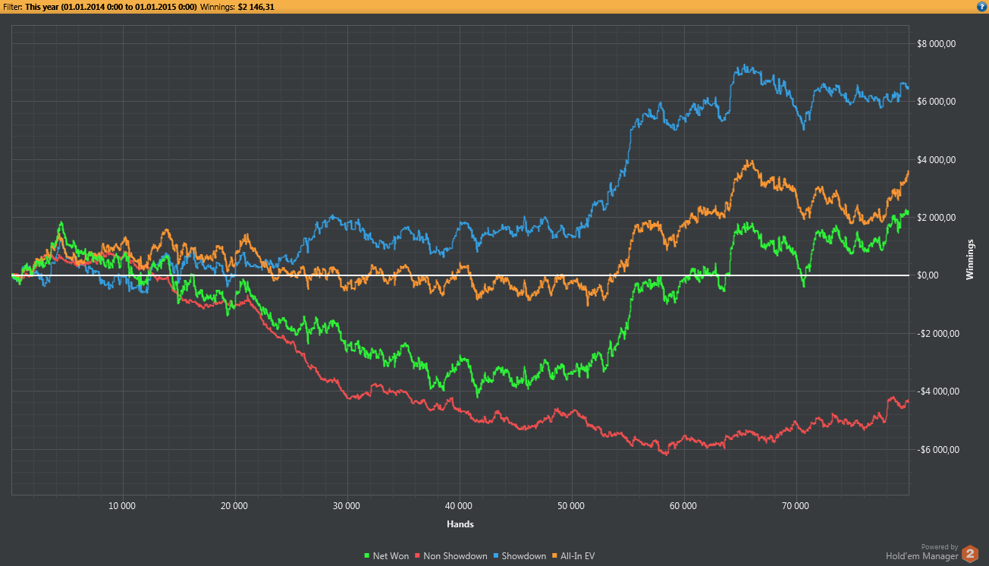Viewport: 989px width, 566px height.
Task: Click the $8 000,00 y-axis label
Action: 936,44
